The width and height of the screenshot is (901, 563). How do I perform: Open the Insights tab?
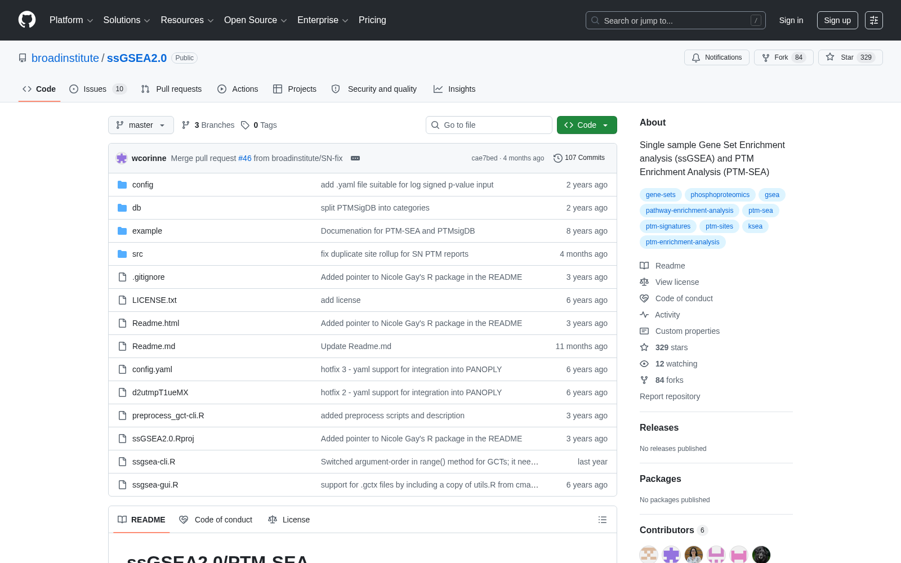pos(454,89)
